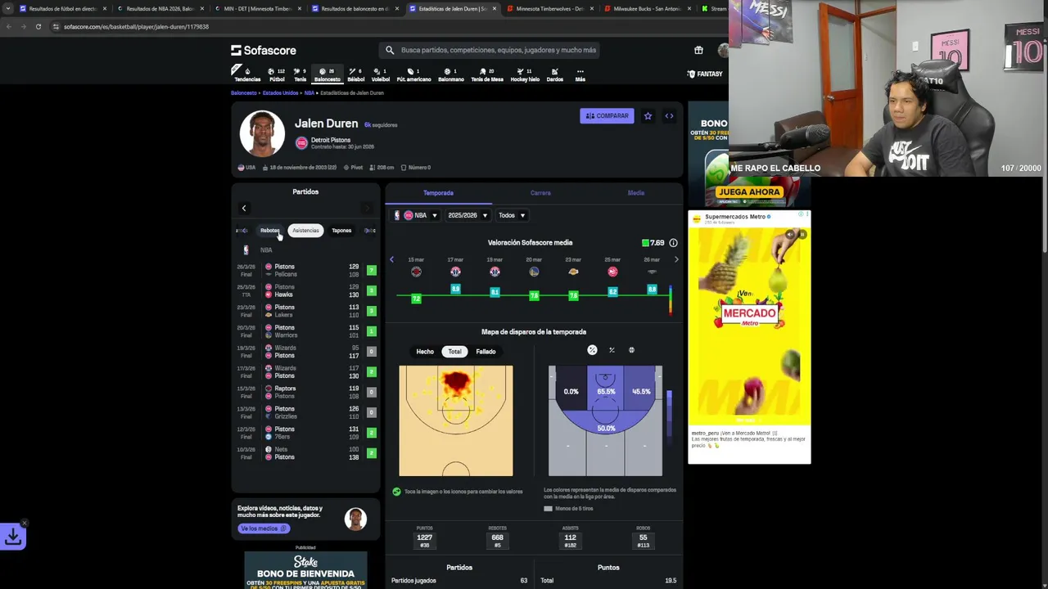
Task: Open the Pistons vs Pelicans 26/3/26 match
Action: pos(305,271)
